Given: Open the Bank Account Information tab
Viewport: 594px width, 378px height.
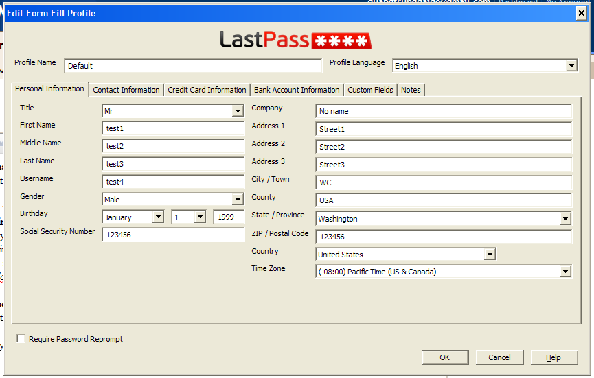Looking at the screenshot, I should [297, 90].
